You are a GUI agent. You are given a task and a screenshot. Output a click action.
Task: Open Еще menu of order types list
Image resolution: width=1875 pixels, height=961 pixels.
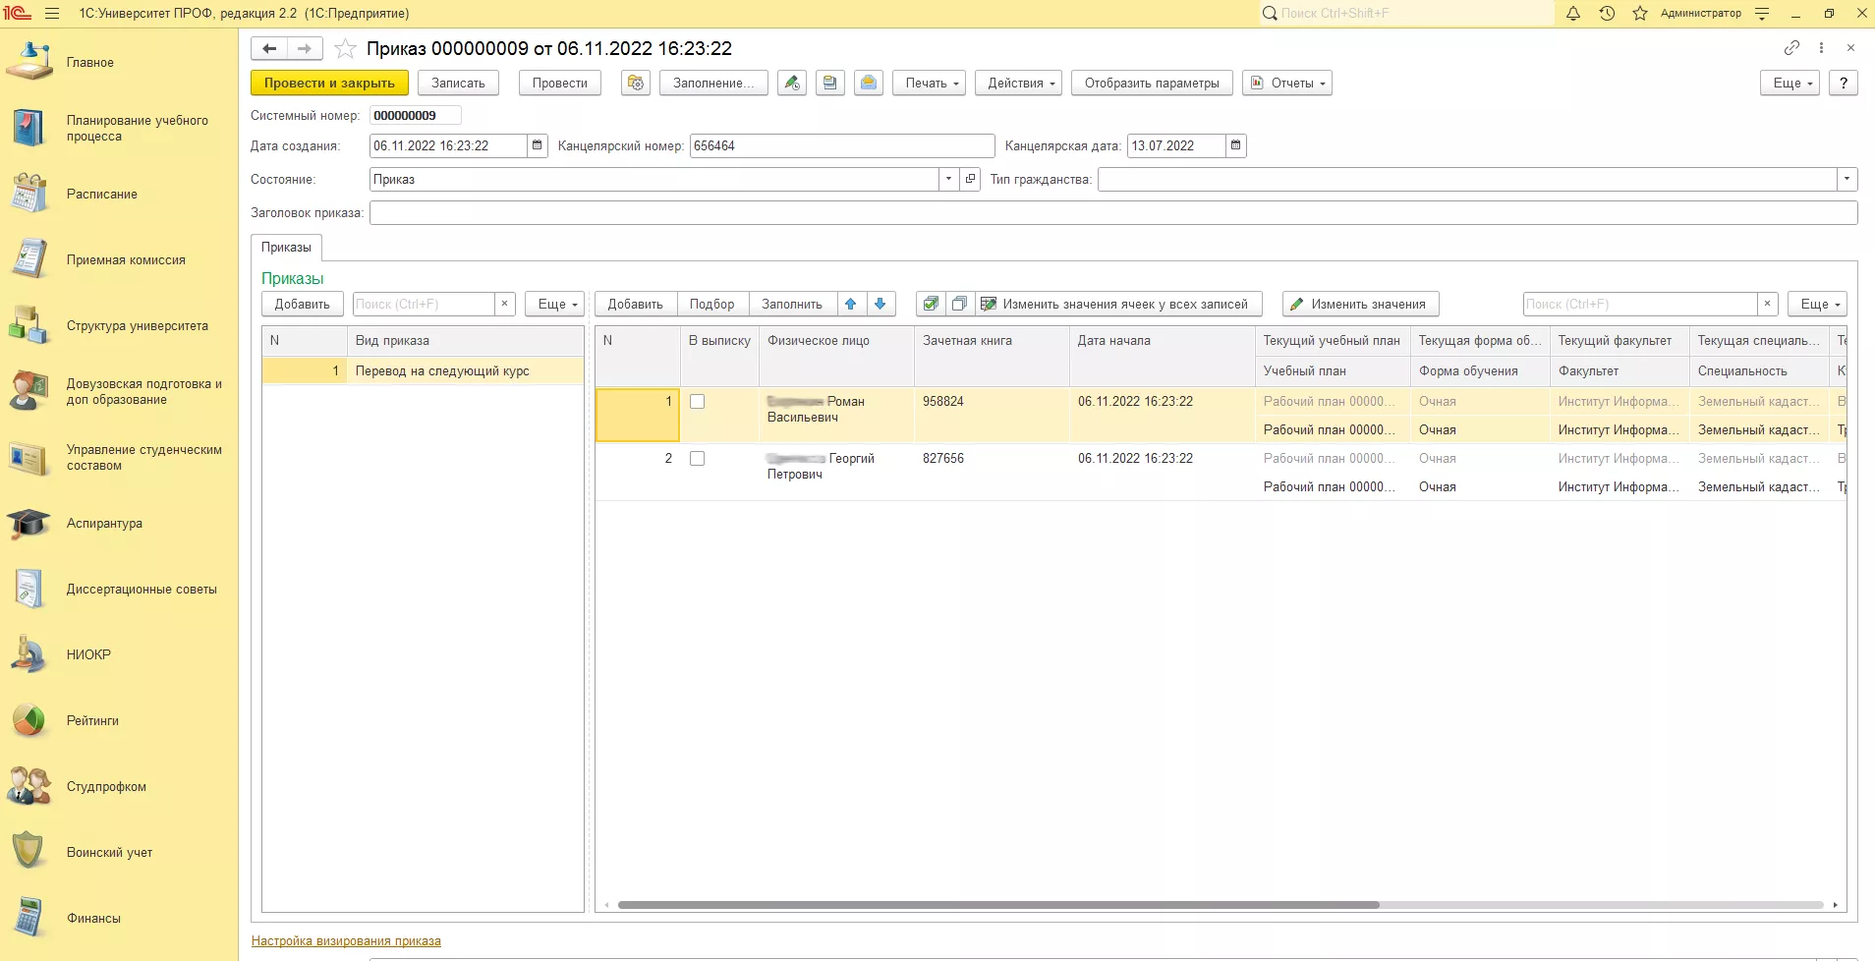click(555, 305)
